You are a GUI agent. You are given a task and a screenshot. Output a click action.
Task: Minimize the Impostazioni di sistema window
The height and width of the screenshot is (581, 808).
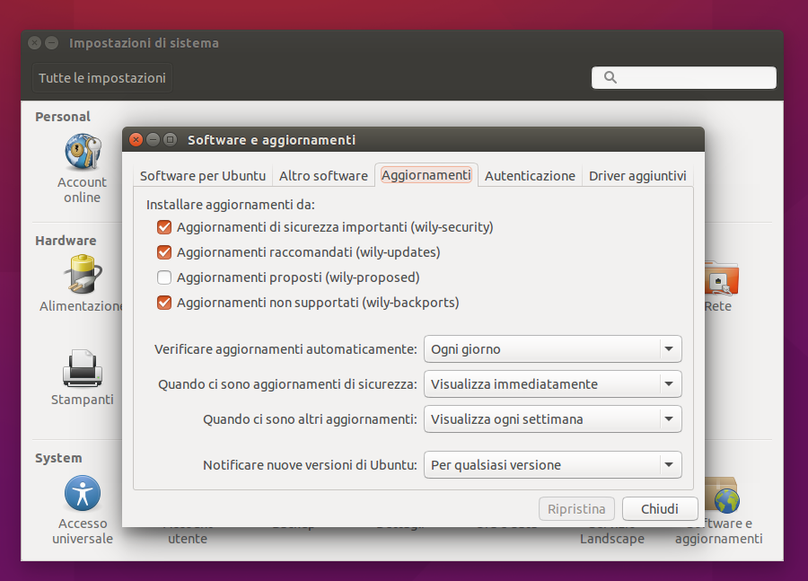point(51,43)
